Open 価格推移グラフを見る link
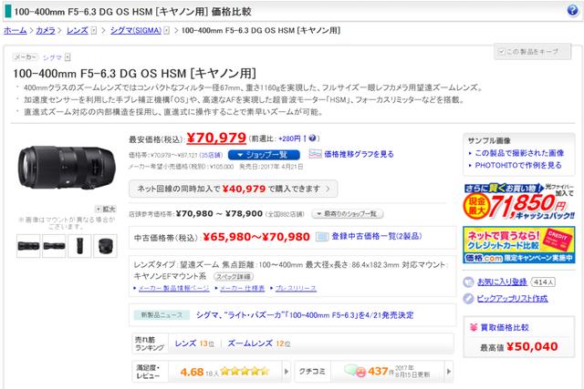The image size is (584, 389). (x=359, y=154)
